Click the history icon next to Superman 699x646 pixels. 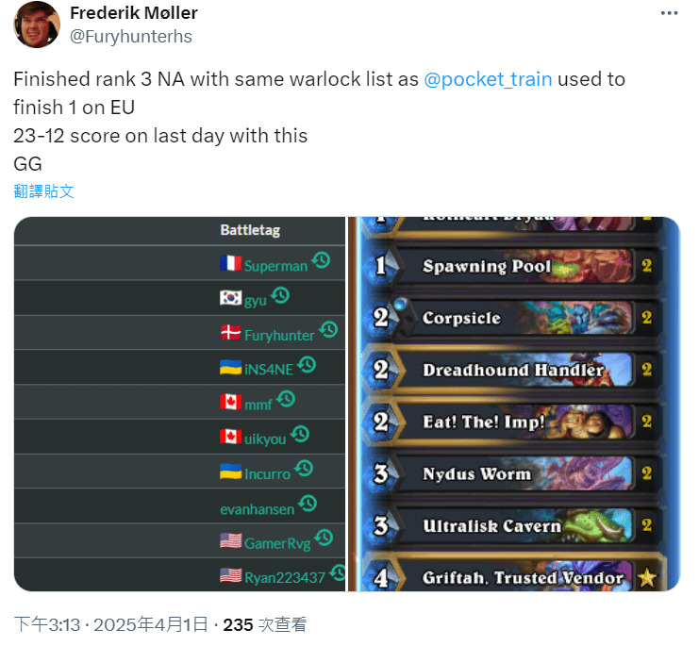click(x=321, y=261)
